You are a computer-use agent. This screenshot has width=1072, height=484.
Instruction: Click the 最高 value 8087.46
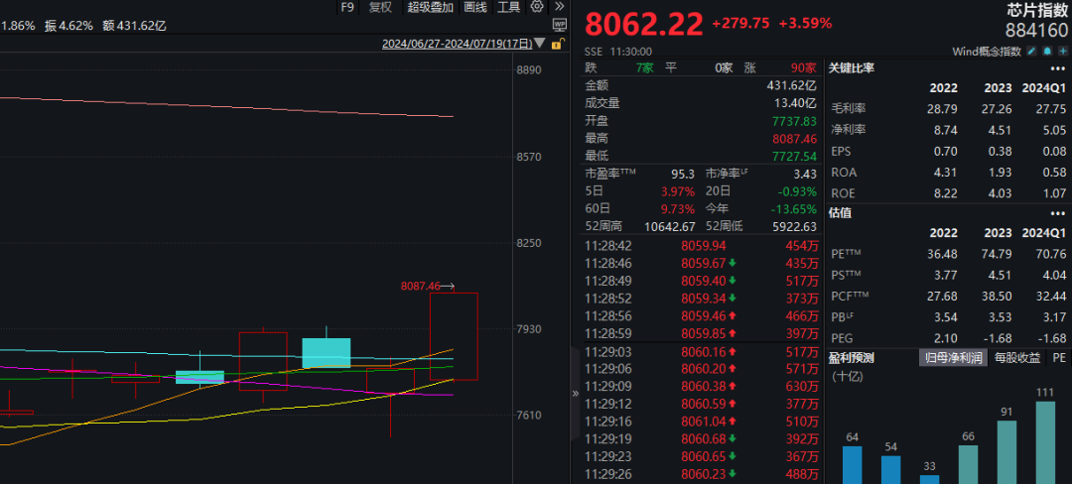[794, 139]
